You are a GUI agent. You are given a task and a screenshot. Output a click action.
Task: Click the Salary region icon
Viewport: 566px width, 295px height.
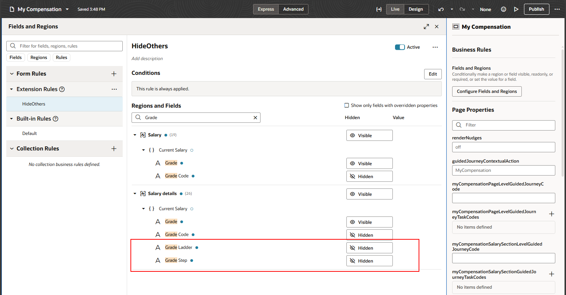143,135
